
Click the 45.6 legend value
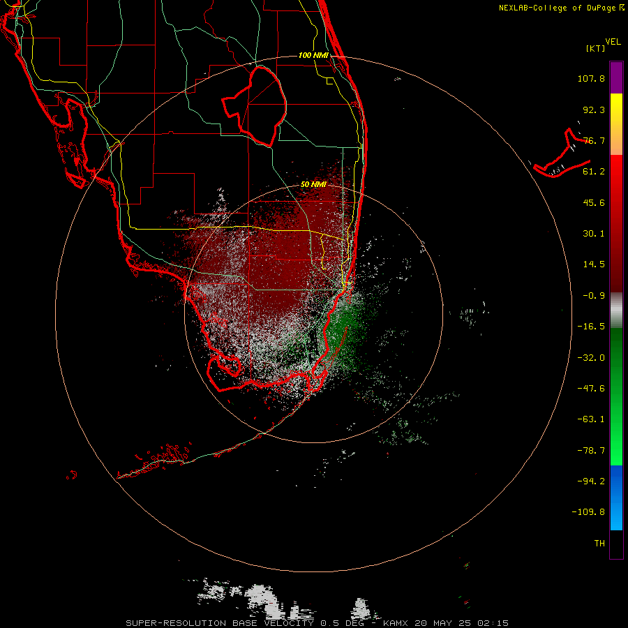(594, 202)
